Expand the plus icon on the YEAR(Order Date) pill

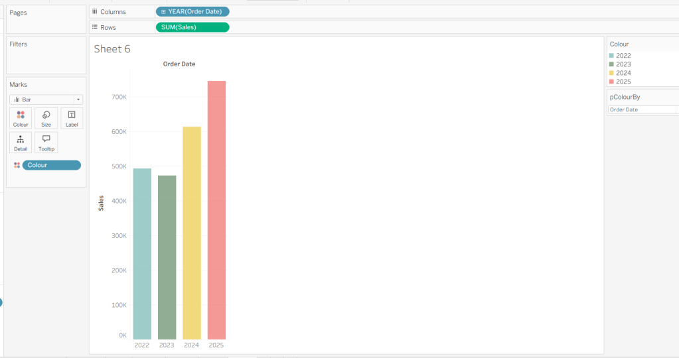click(x=163, y=12)
